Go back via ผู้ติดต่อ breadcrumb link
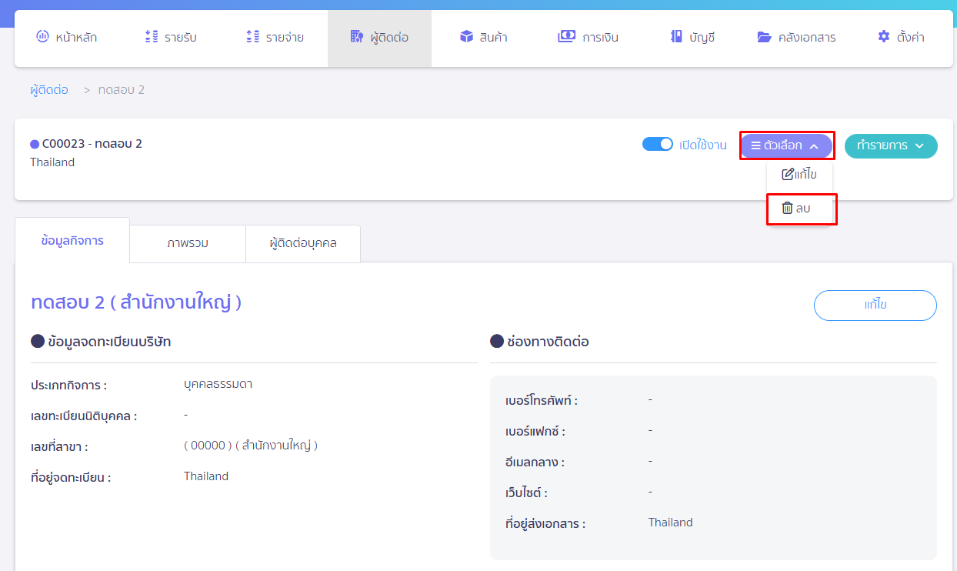Viewport: 957px width, 571px height. pyautogui.click(x=49, y=90)
